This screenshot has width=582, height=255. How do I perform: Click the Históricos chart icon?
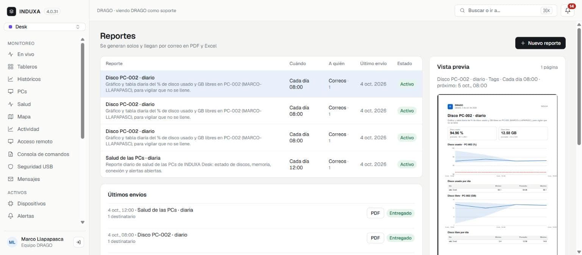(11, 79)
